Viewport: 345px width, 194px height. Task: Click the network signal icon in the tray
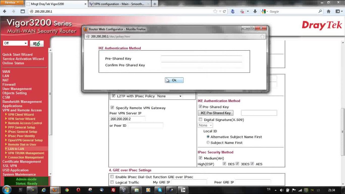(x=300, y=190)
